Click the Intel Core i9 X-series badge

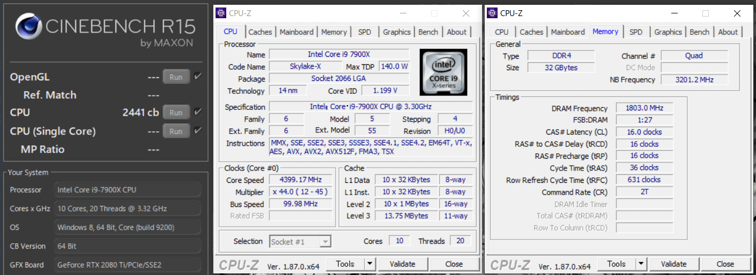tap(443, 72)
